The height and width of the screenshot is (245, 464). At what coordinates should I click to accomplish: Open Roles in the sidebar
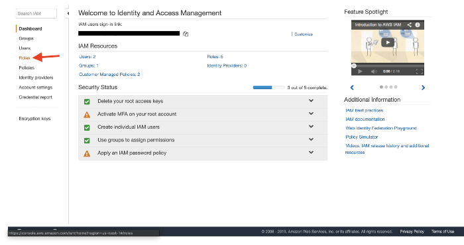(x=25, y=58)
